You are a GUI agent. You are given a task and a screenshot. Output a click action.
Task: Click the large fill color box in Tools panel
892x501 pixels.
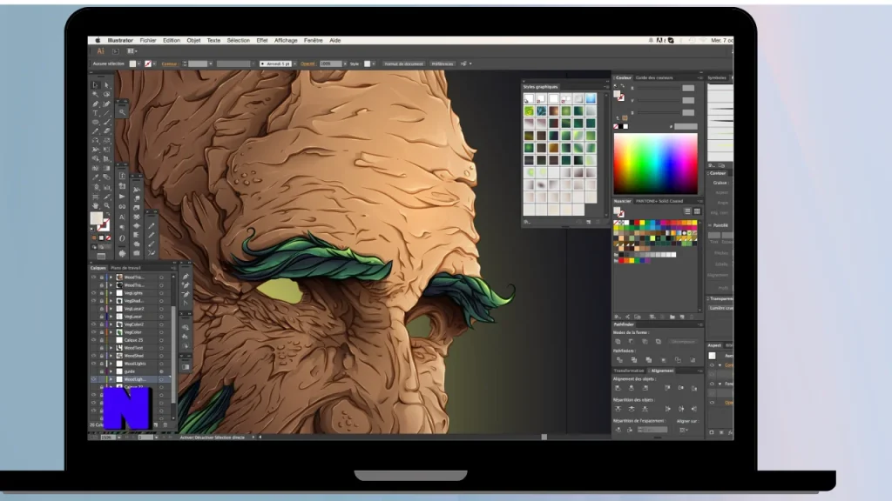[96, 218]
